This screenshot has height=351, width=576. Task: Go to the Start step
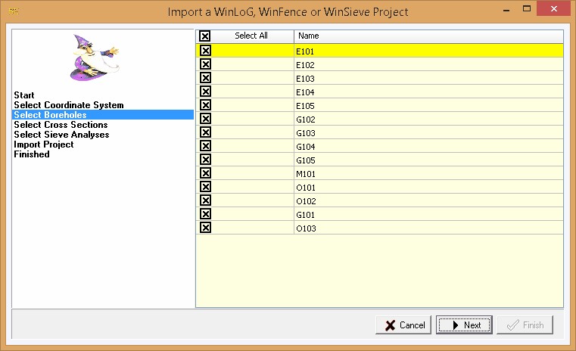pyautogui.click(x=24, y=95)
